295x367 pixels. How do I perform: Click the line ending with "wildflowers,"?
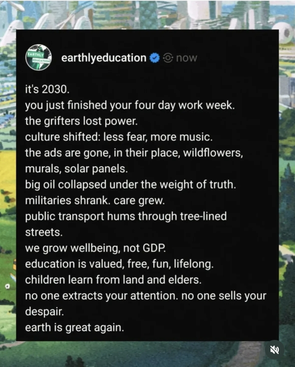tap(134, 153)
